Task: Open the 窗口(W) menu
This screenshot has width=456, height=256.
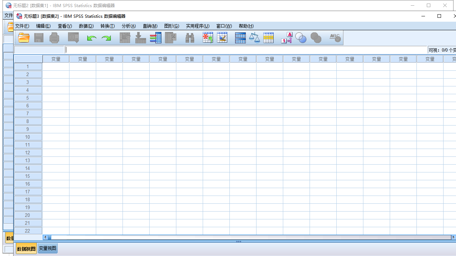Action: (x=224, y=26)
